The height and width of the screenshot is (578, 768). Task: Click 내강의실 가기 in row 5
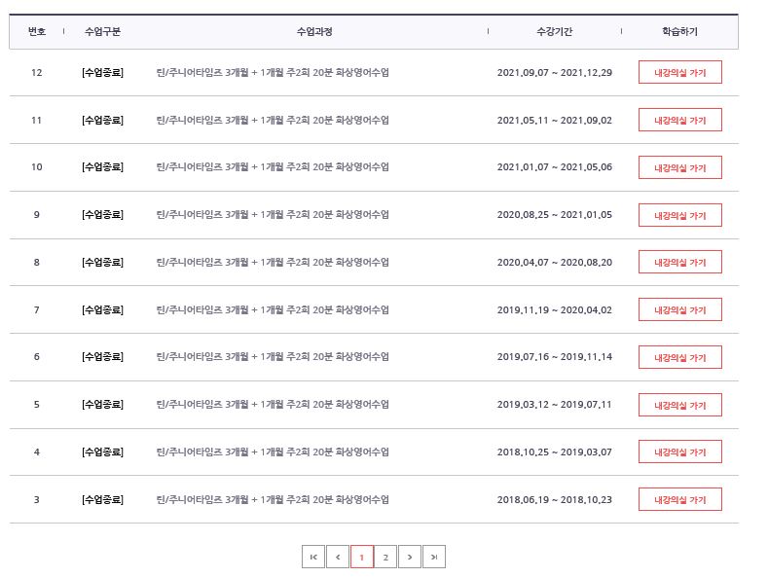(679, 405)
